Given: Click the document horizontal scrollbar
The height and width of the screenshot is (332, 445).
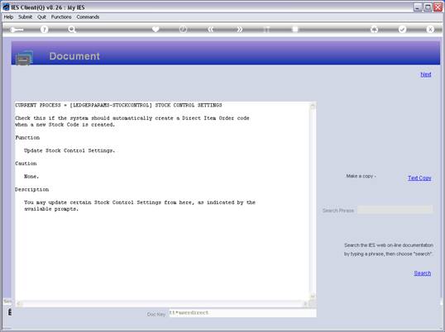Looking at the screenshot, I should click(x=162, y=304).
